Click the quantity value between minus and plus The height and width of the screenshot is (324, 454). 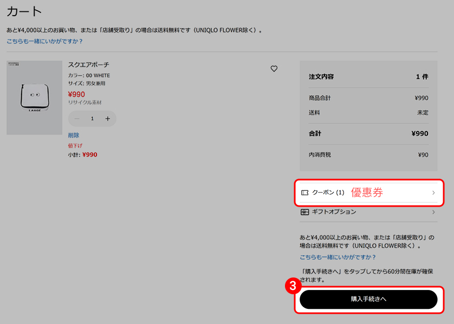[x=92, y=118]
